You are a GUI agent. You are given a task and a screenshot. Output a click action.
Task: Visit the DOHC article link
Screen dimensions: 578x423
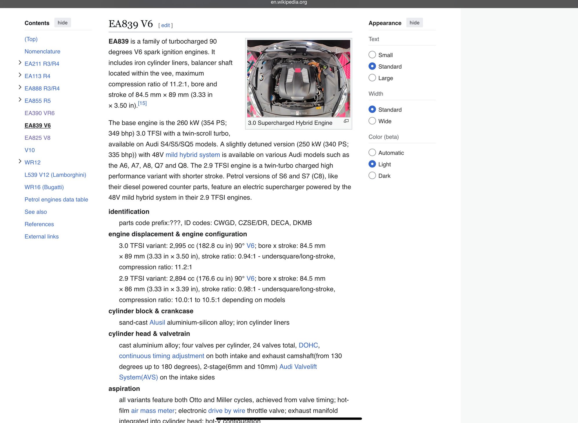point(308,345)
